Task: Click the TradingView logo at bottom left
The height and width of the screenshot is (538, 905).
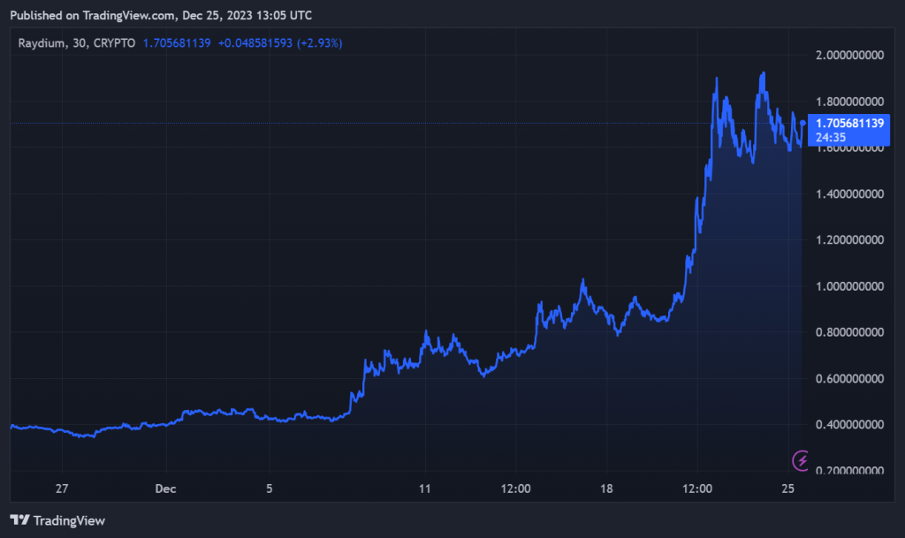Action: point(57,520)
